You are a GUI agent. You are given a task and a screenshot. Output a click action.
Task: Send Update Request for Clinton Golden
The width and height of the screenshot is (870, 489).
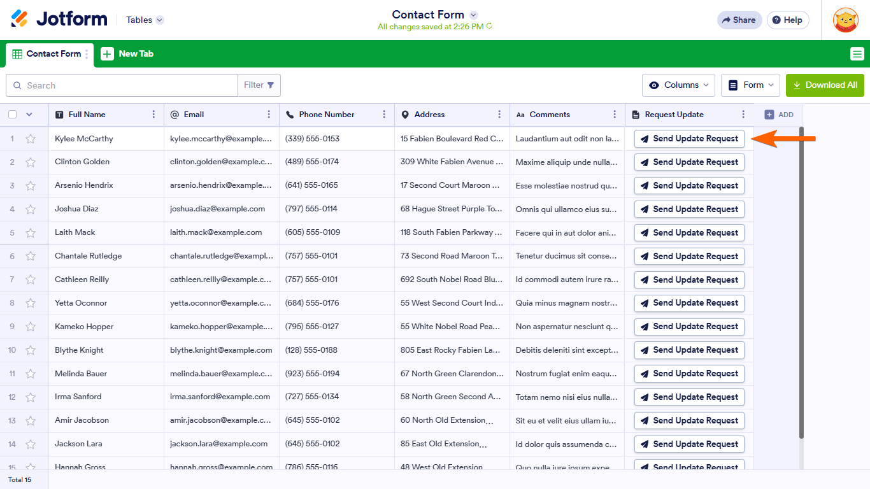[x=689, y=162]
